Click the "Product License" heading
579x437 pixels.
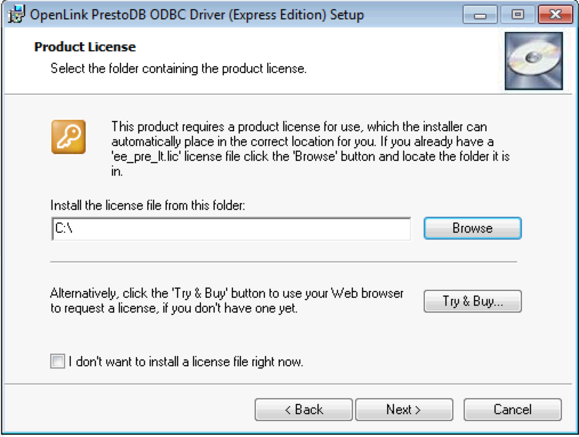coord(85,47)
